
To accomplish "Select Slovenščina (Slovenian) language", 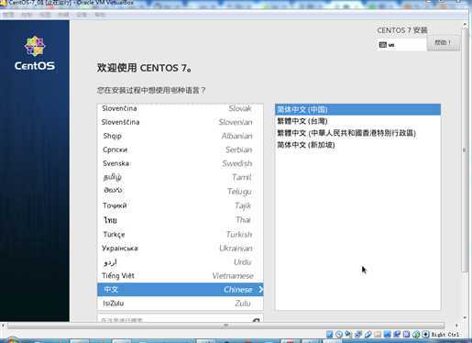I will [180, 122].
